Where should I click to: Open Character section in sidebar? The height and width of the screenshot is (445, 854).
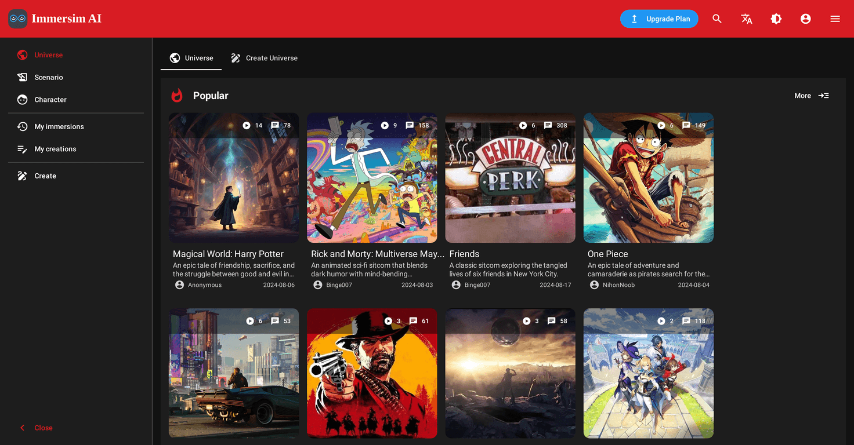[x=50, y=100]
